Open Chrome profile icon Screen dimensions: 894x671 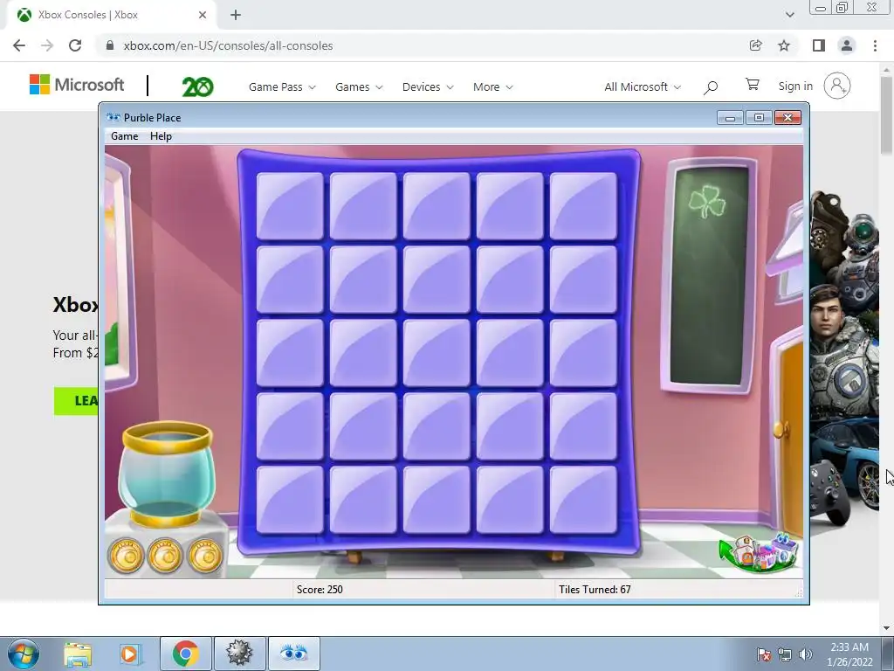(x=847, y=45)
